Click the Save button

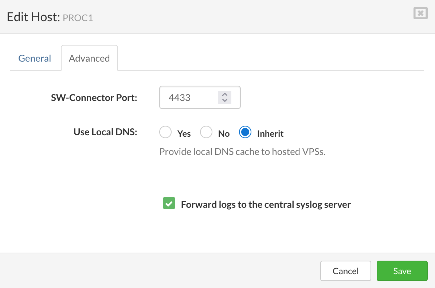[402, 271]
